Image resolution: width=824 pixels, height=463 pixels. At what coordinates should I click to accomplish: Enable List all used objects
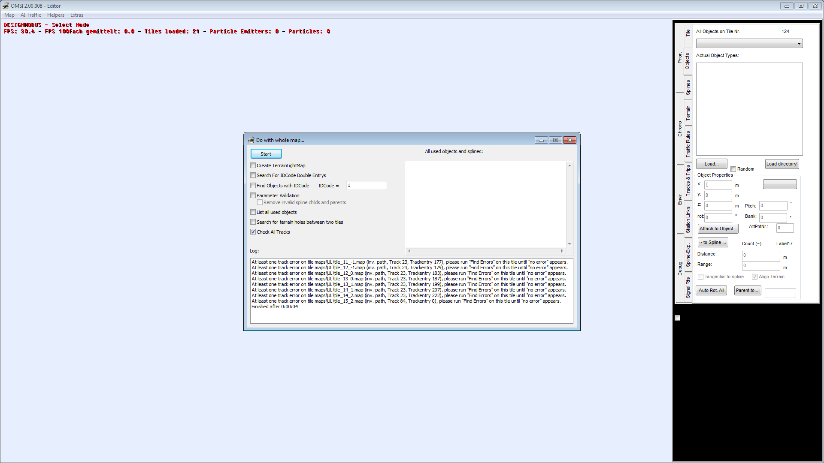pos(253,212)
